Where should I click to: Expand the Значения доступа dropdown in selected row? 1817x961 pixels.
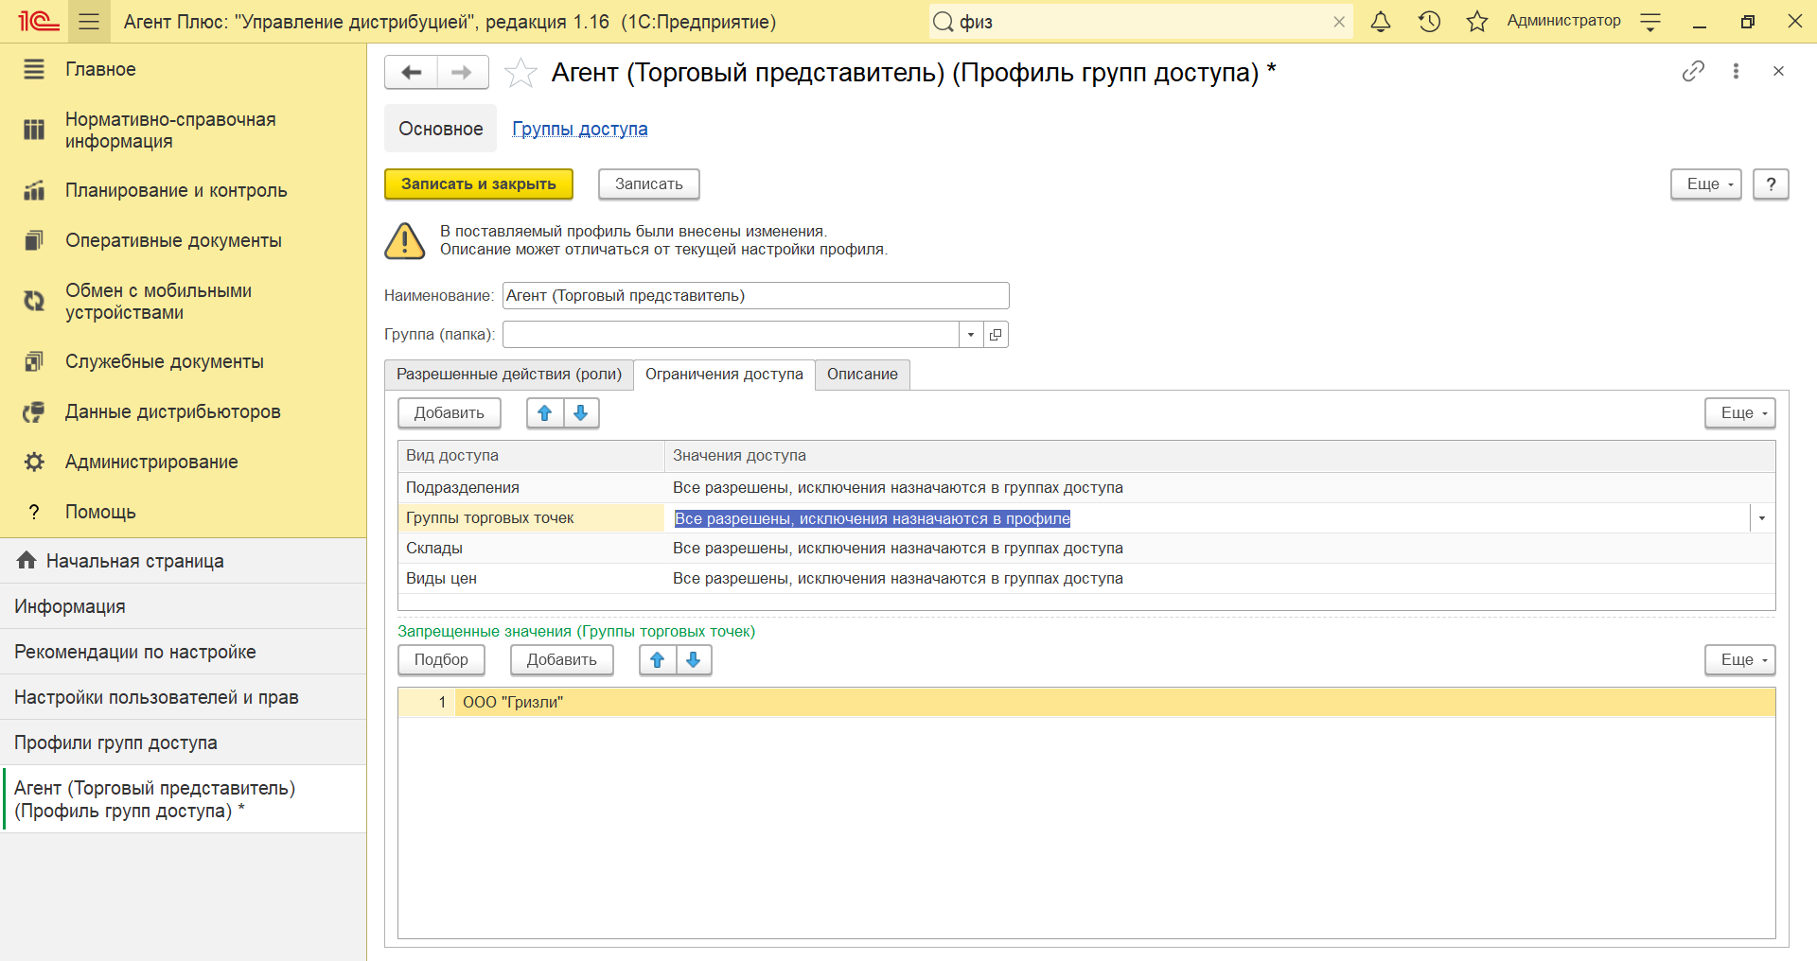(1761, 518)
